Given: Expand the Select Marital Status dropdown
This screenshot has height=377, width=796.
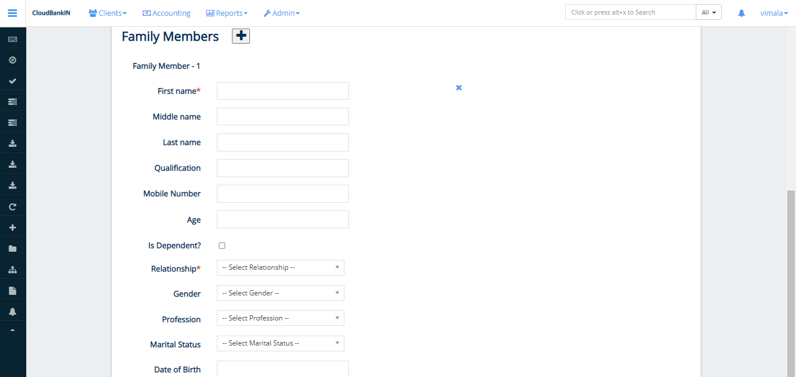Looking at the screenshot, I should pos(280,344).
